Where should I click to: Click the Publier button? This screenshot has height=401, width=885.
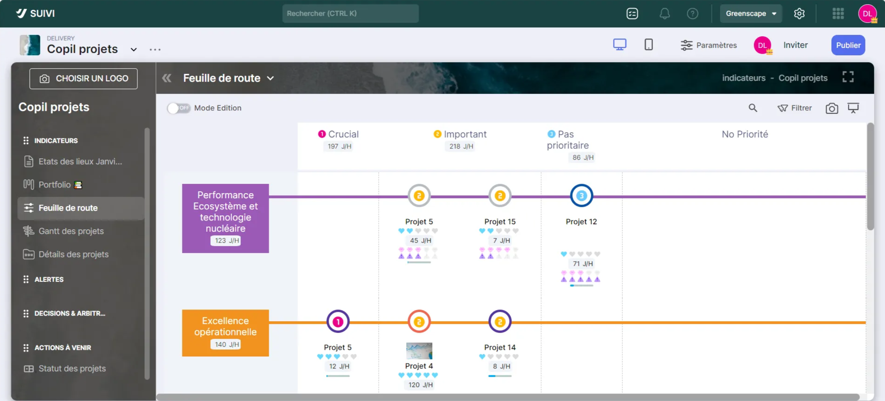tap(848, 45)
